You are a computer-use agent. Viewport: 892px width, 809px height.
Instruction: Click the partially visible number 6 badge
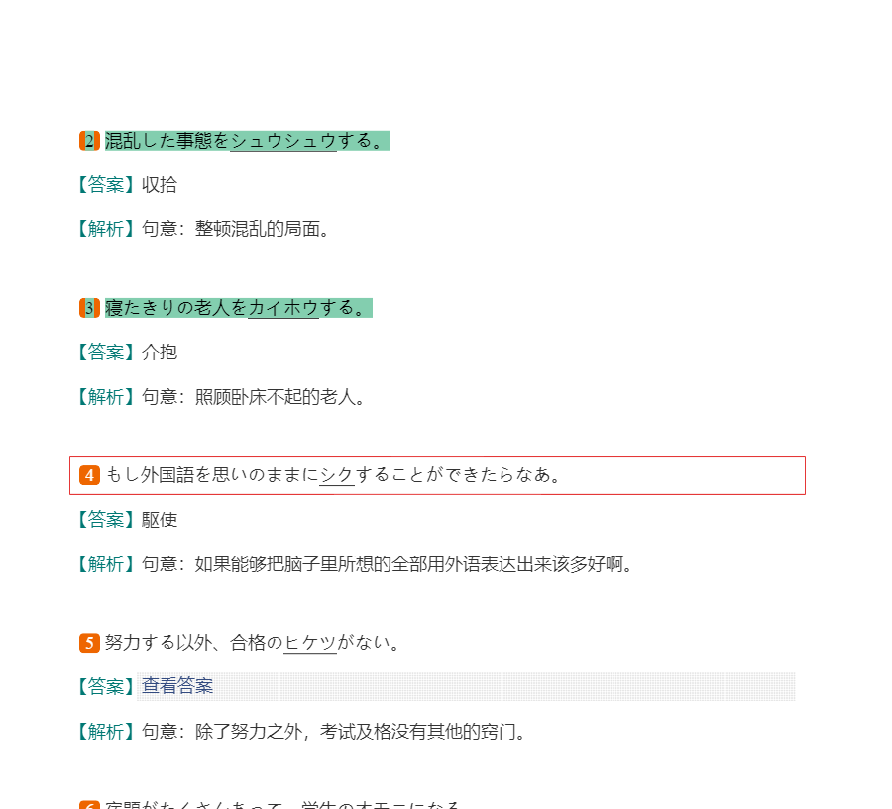pyautogui.click(x=89, y=805)
